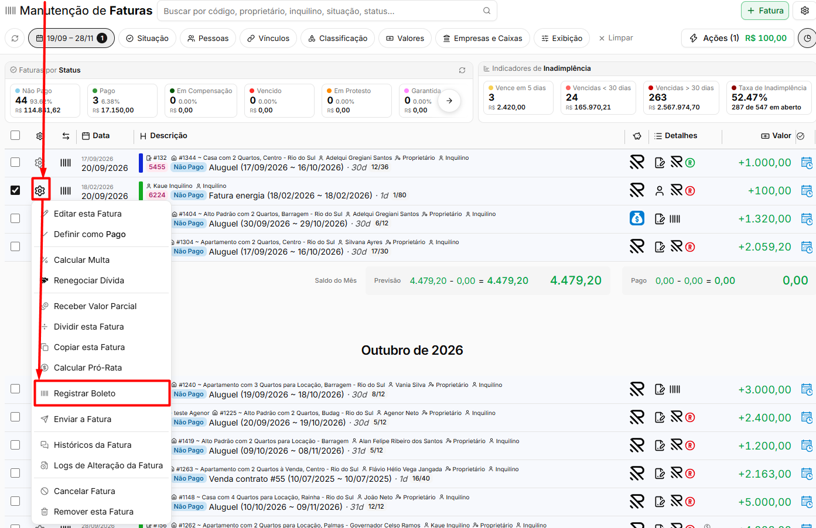Open the Situação filter dropdown
Viewport: 816px width, 528px height.
coord(147,38)
